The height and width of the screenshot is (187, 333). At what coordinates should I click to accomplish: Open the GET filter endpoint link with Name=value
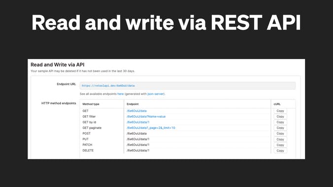tap(146, 117)
